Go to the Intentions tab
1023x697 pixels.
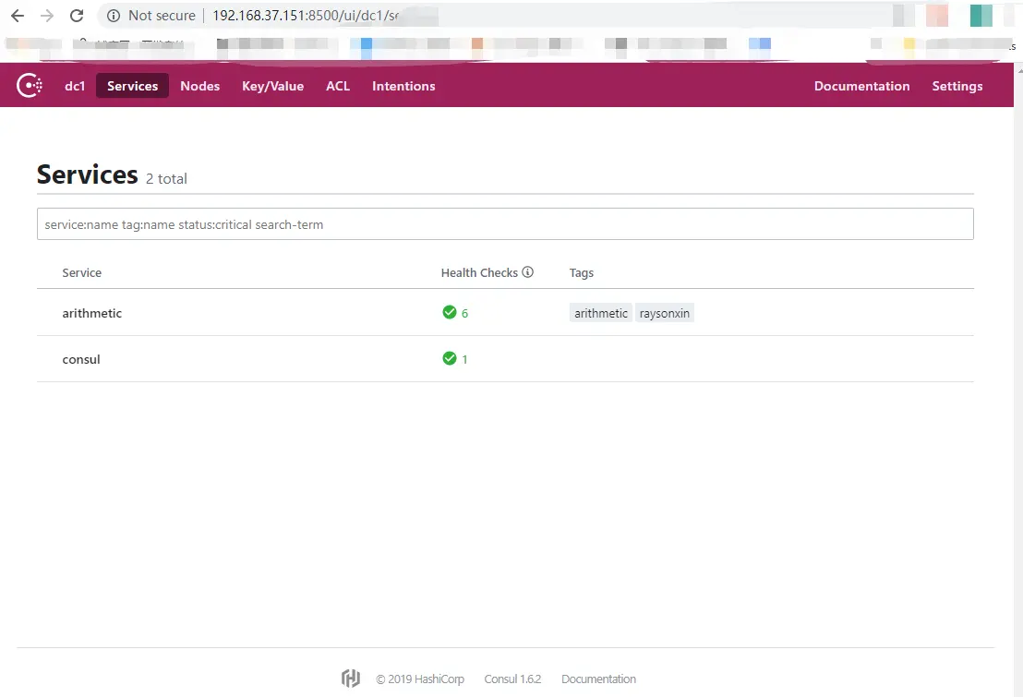(403, 86)
